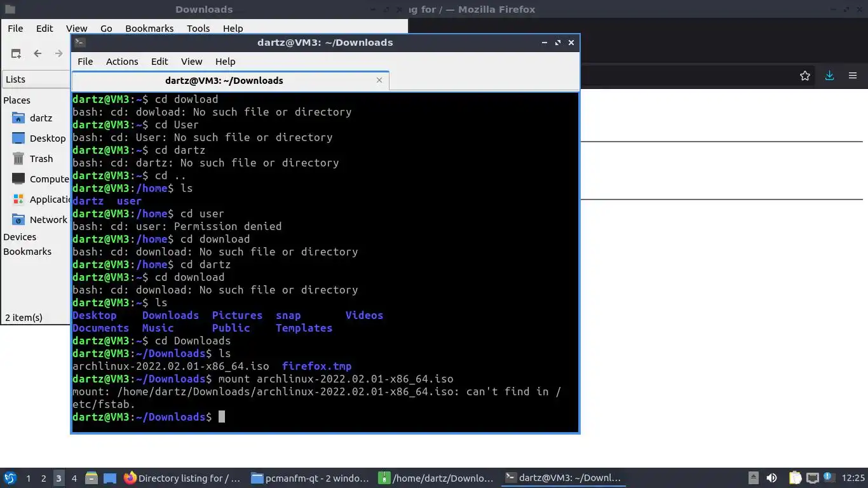Click the update notifier tray icon
This screenshot has width=868, height=488.
coord(829,478)
